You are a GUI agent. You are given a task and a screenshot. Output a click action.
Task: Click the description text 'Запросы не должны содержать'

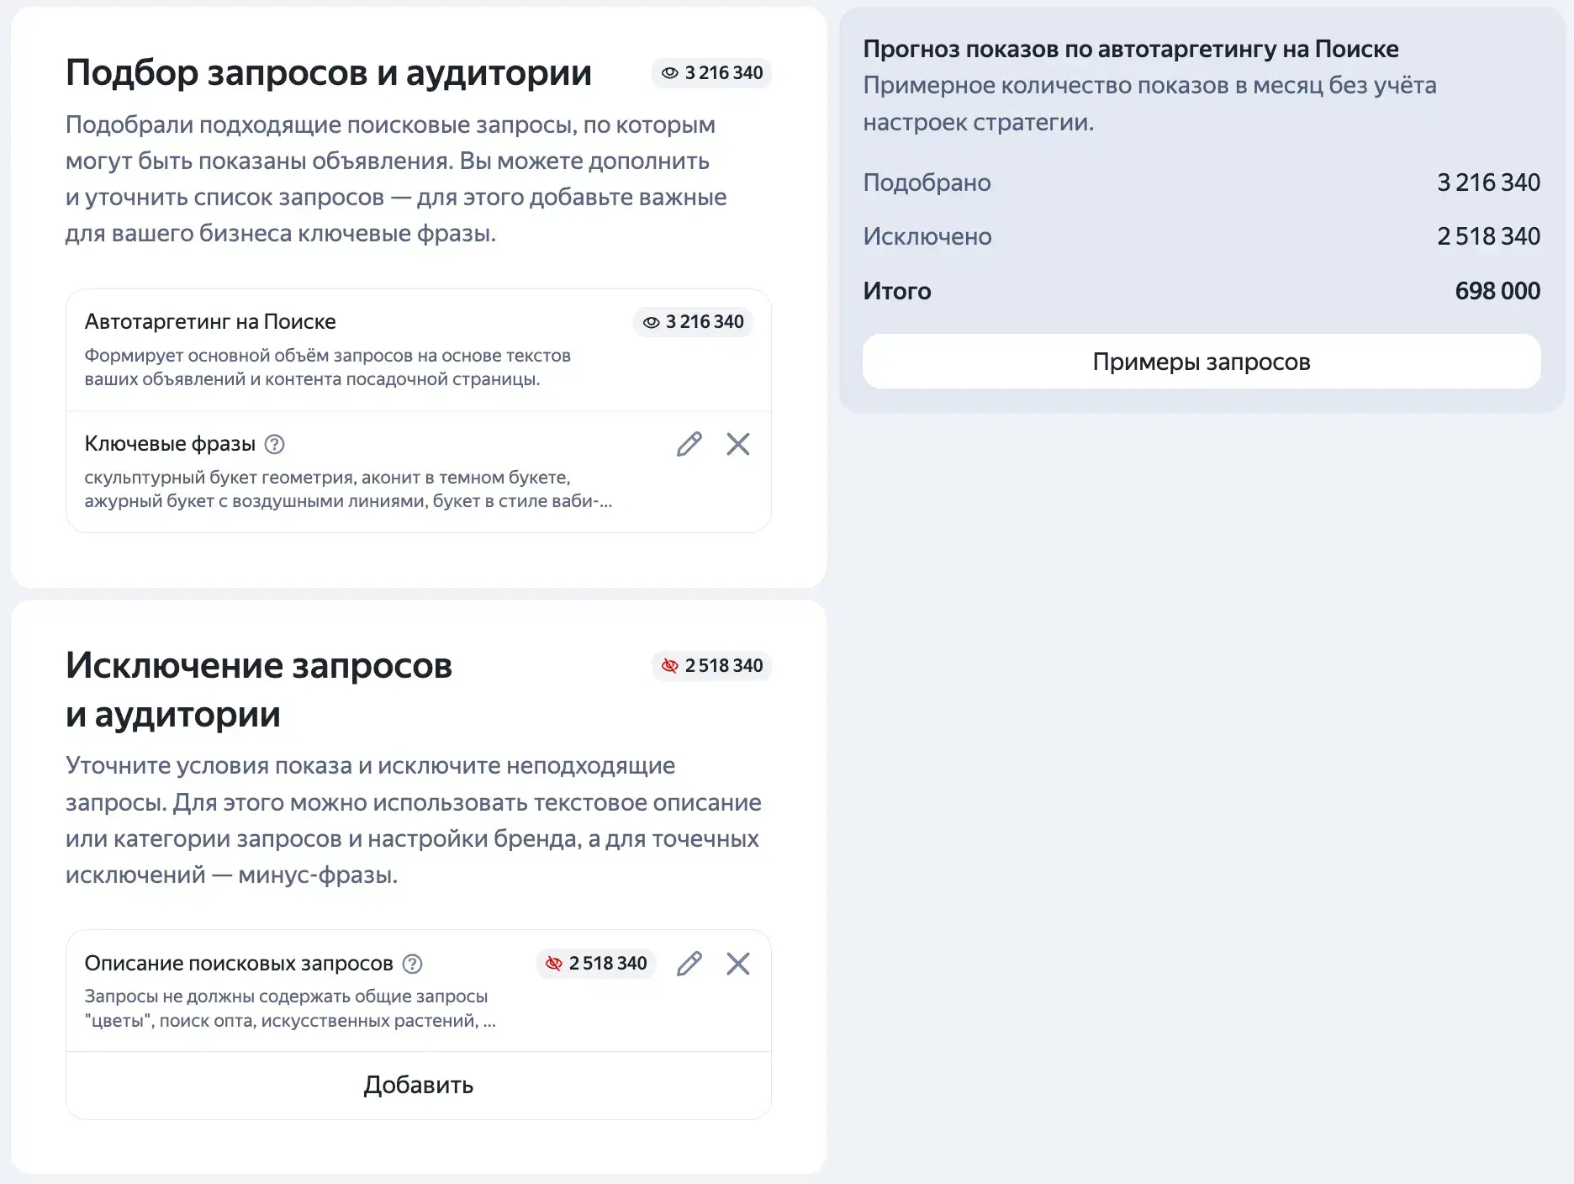point(290,1008)
